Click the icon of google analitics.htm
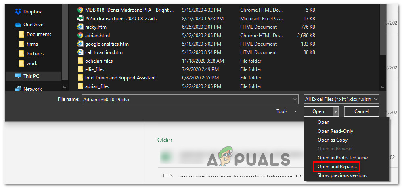Screen dimensions: 402x188 (80, 44)
